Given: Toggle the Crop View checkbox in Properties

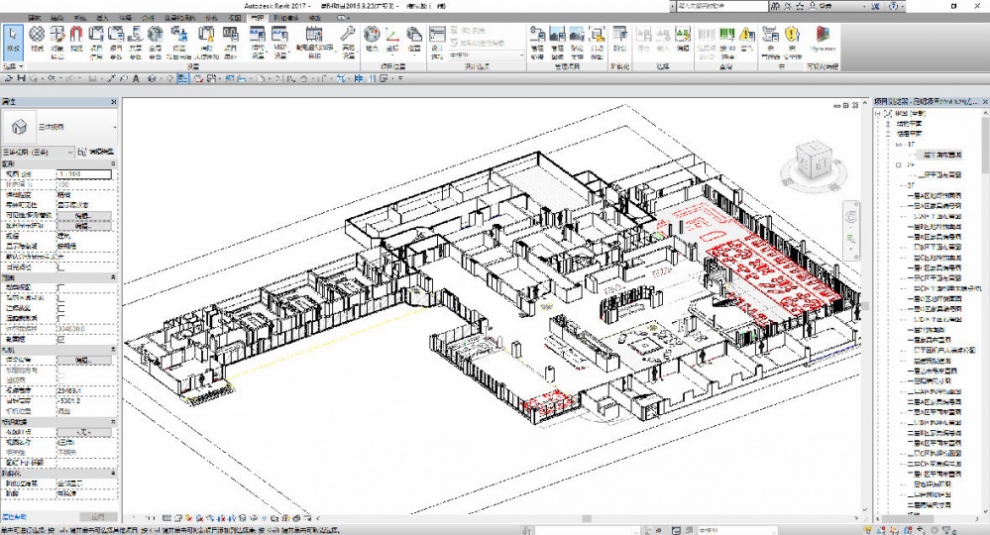Looking at the screenshot, I should point(61,287).
